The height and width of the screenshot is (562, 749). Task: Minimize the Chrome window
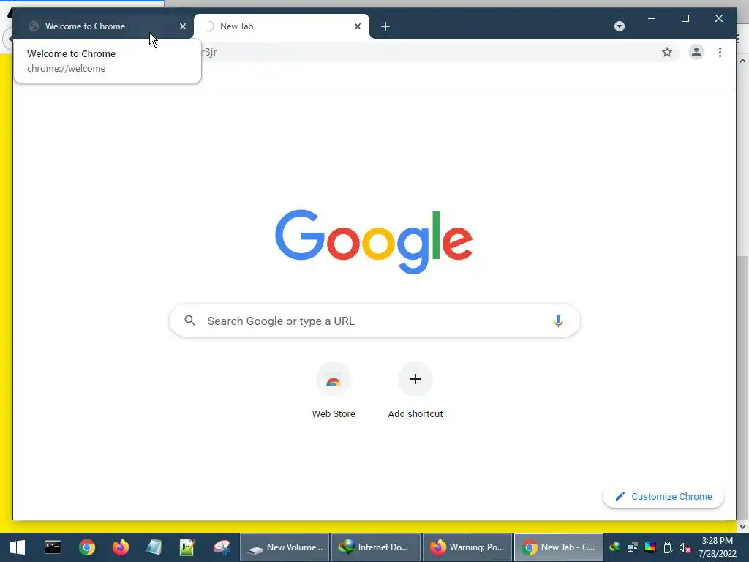(652, 18)
